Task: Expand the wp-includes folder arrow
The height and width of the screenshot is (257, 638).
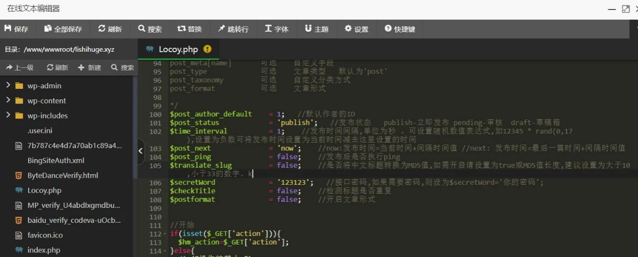Action: pos(8,115)
